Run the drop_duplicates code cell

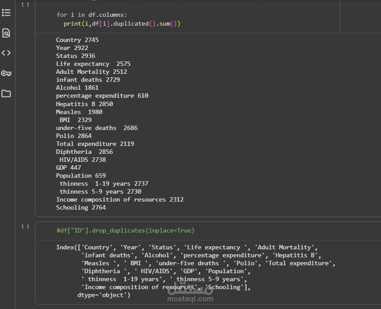[26, 226]
